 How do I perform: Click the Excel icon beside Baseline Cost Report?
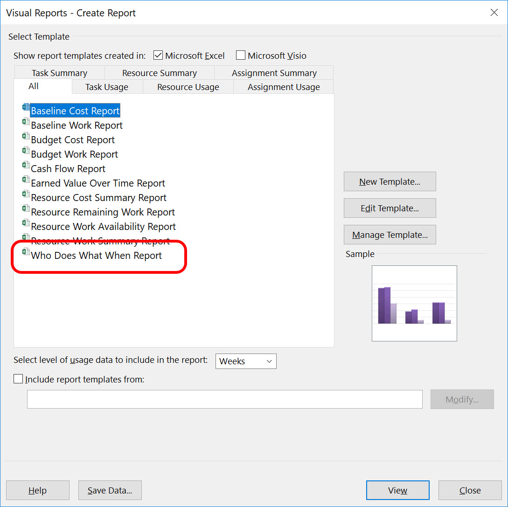pyautogui.click(x=26, y=107)
